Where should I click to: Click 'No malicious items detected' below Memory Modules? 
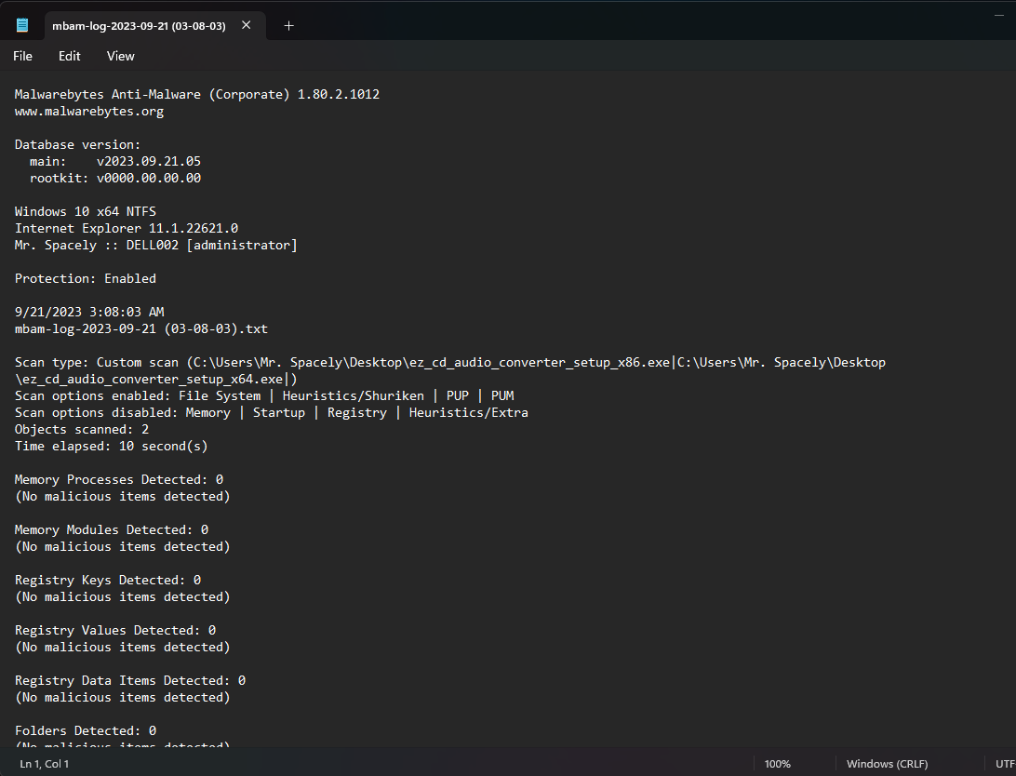(123, 547)
